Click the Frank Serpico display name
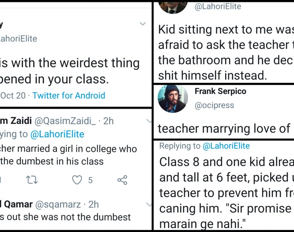This screenshot has height=232, width=294. (220, 92)
